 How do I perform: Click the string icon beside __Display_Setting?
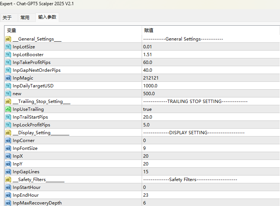point(8,133)
